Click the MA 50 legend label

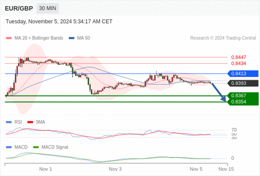[84, 38]
